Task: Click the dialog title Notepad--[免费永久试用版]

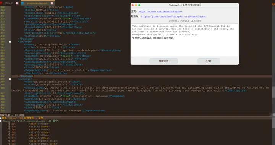Action: (185, 5)
